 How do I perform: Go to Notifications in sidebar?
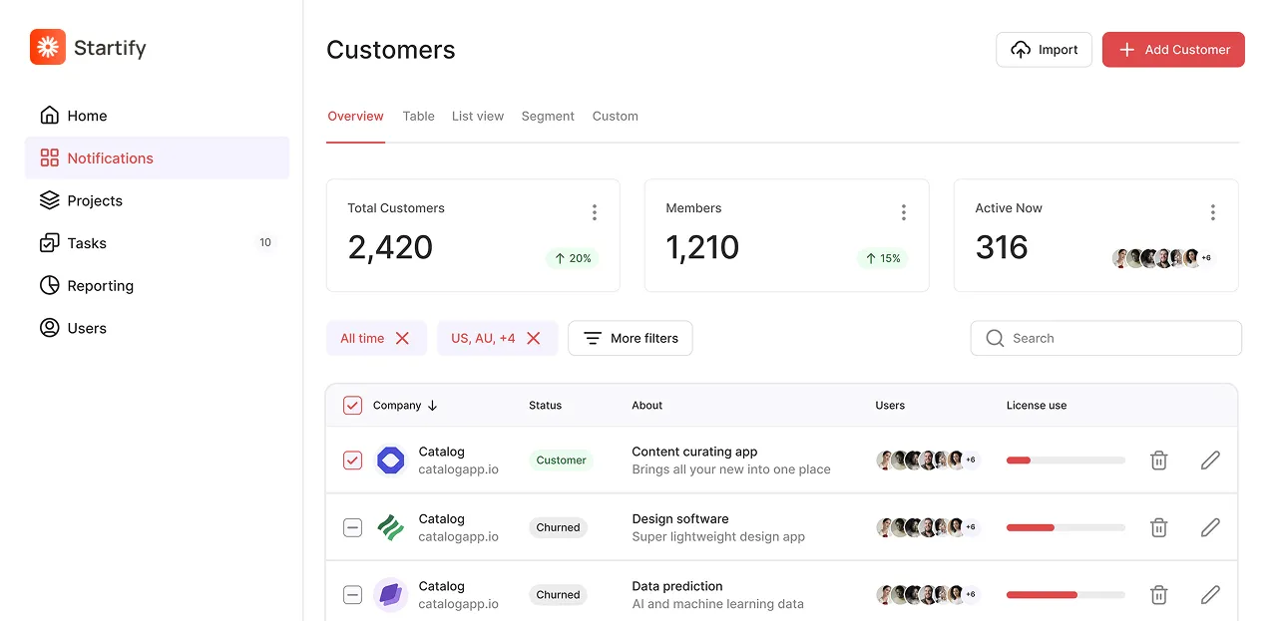click(x=157, y=158)
